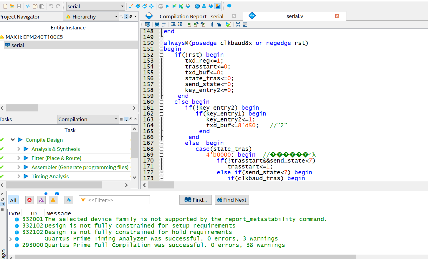
Task: Expand the Timing Analyzer successful message
Action: click(11, 239)
